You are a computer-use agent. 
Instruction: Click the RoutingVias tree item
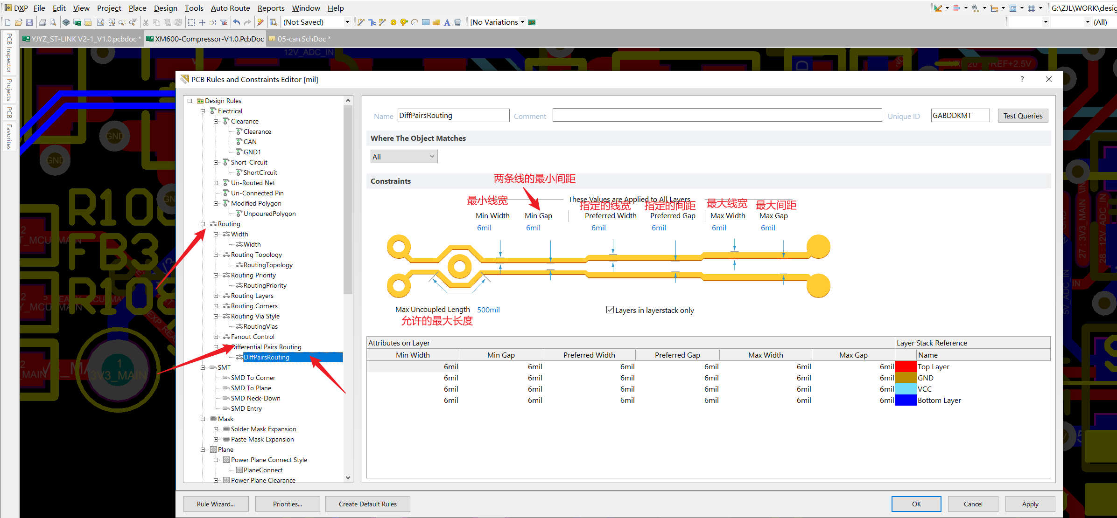(260, 326)
